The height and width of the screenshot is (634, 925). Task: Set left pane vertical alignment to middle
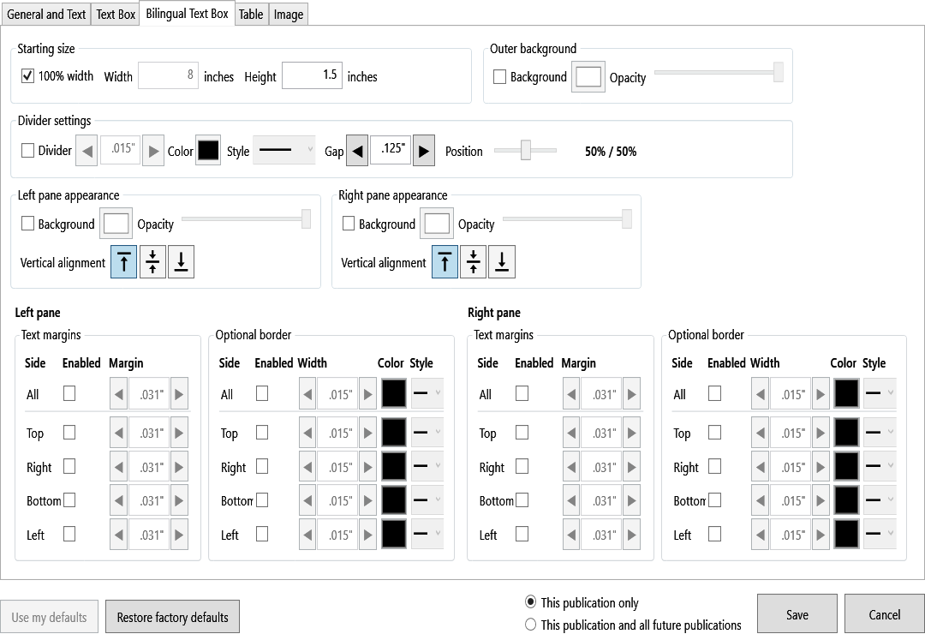[x=152, y=261]
